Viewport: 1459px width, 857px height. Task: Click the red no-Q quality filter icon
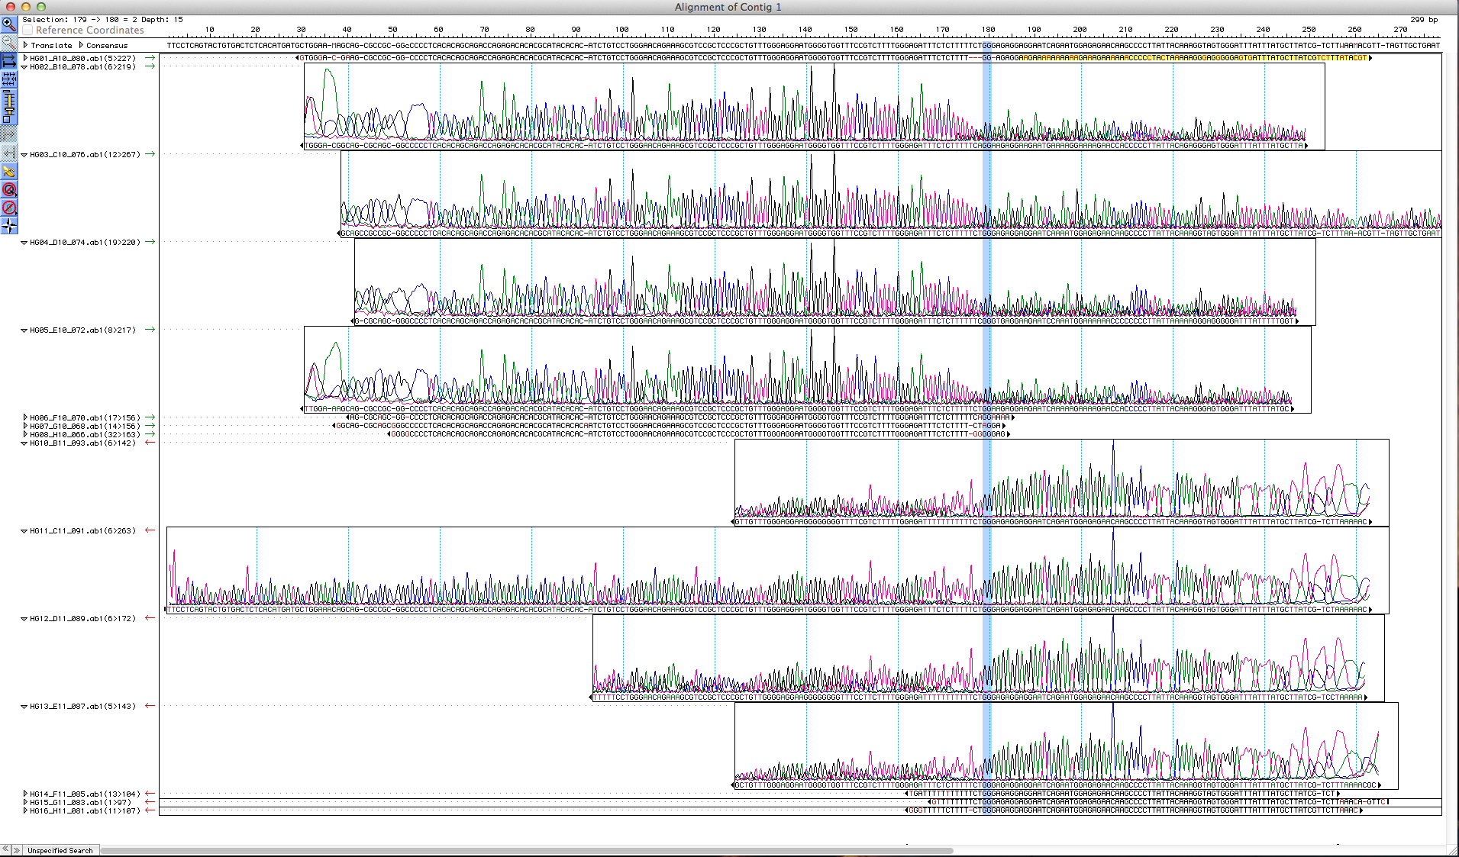pyautogui.click(x=8, y=189)
